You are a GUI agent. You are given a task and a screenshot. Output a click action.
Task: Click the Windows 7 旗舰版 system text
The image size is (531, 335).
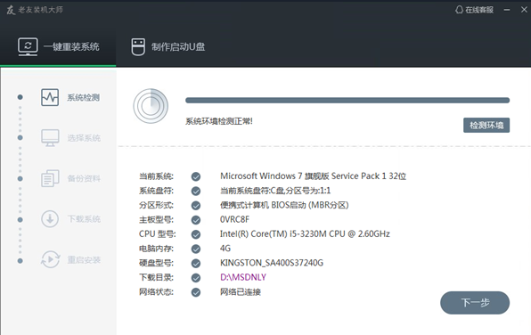[x=313, y=176]
